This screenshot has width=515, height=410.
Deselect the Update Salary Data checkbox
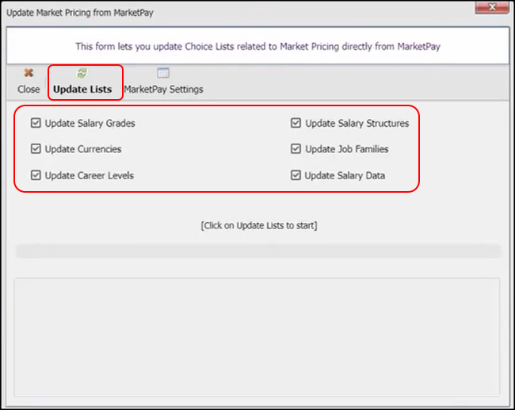pyautogui.click(x=296, y=175)
